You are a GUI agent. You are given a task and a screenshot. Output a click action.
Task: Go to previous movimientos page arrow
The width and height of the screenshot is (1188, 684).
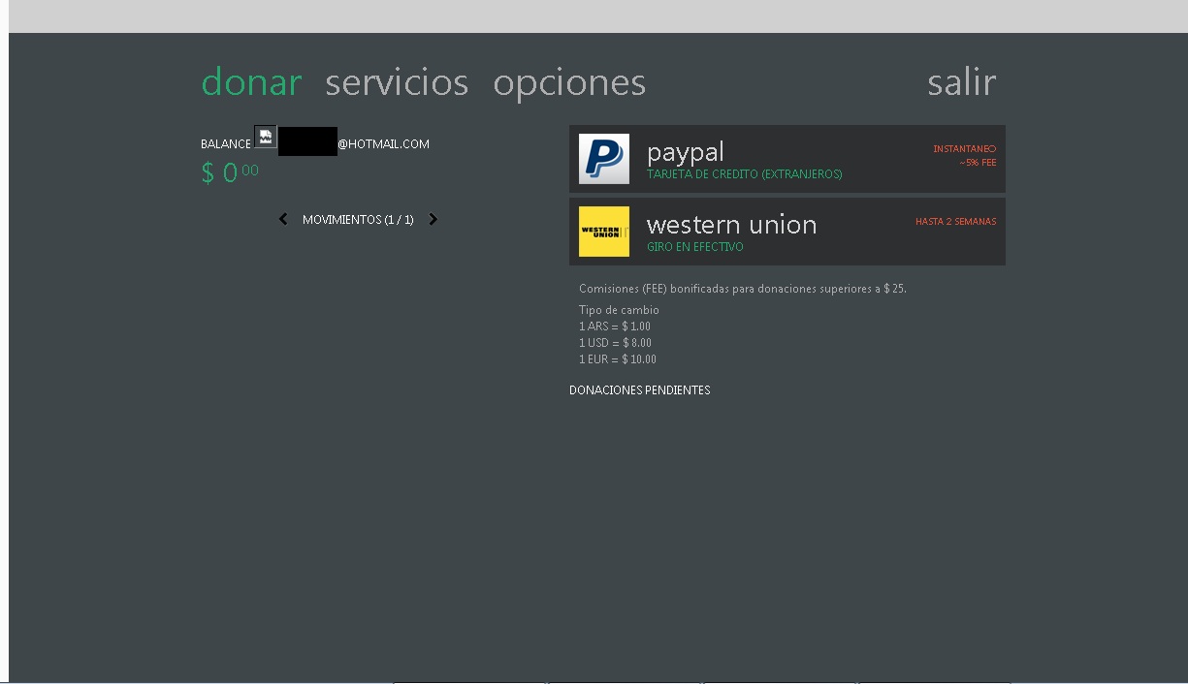click(x=283, y=219)
